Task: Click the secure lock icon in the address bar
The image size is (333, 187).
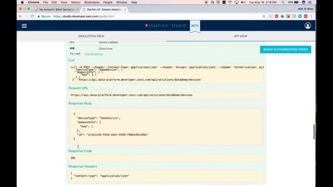Action: pyautogui.click(x=39, y=16)
